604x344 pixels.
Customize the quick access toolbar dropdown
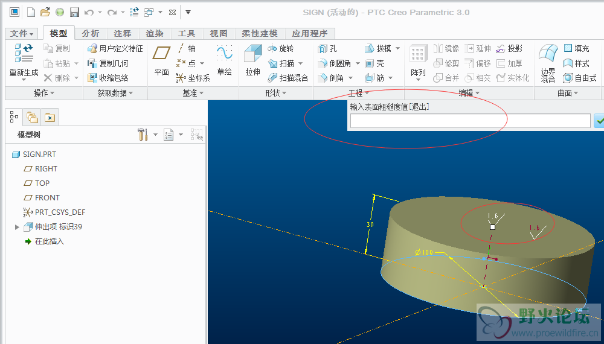click(188, 12)
